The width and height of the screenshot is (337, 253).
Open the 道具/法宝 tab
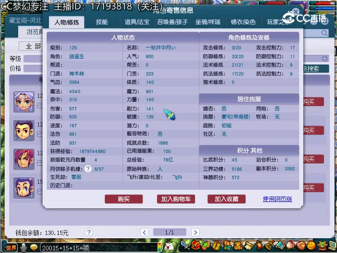click(x=137, y=22)
